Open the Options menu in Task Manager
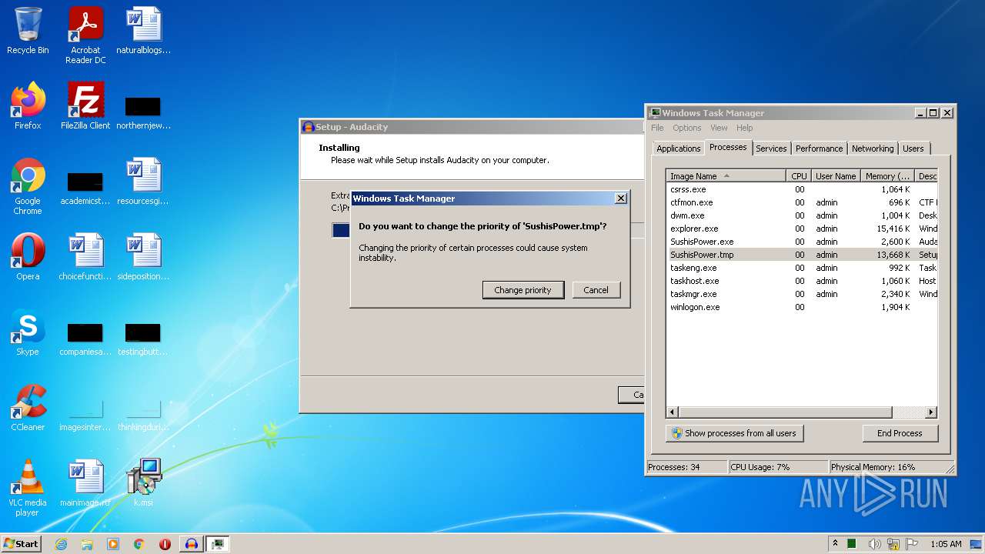 (x=686, y=128)
